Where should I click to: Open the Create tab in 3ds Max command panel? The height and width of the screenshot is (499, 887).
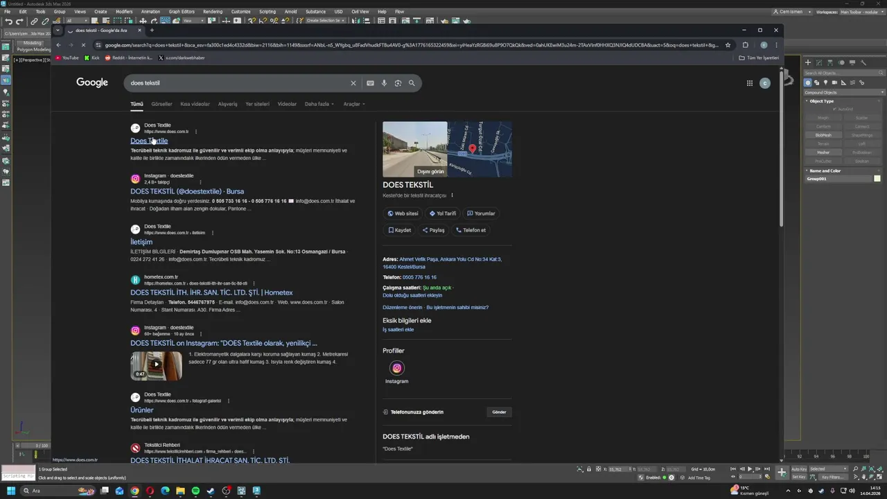click(807, 62)
